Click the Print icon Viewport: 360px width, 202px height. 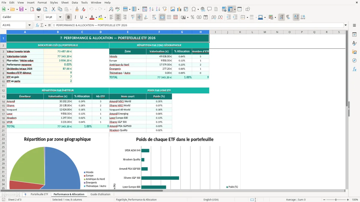39,9
